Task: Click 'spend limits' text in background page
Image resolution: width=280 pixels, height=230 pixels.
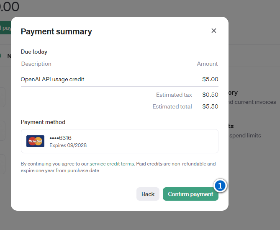Action: point(245,136)
